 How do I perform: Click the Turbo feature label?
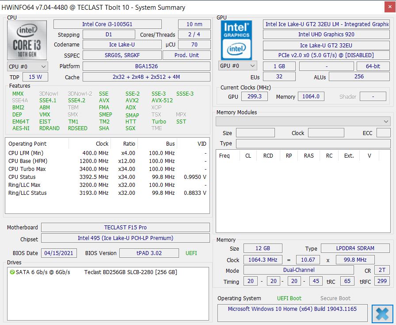point(159,122)
